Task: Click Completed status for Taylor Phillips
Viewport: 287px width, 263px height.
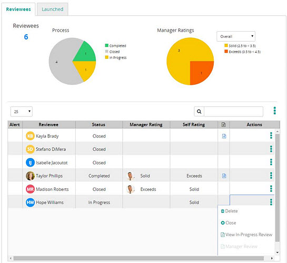Action: [x=99, y=176]
